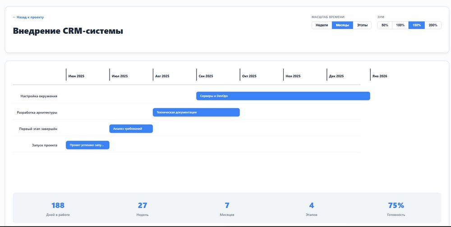This screenshot has width=451, height=227.
Task: Click the 'Назад к проекту' back link
Action: point(28,17)
